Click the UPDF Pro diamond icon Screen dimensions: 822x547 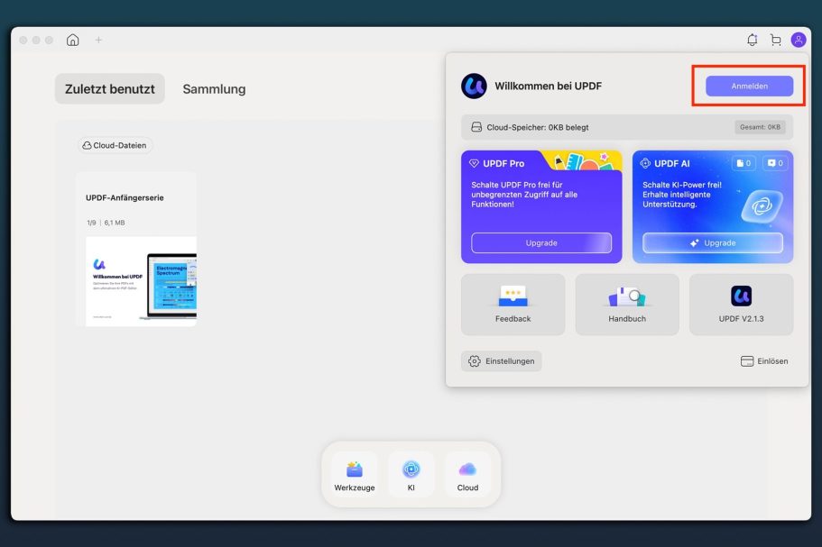tap(474, 163)
